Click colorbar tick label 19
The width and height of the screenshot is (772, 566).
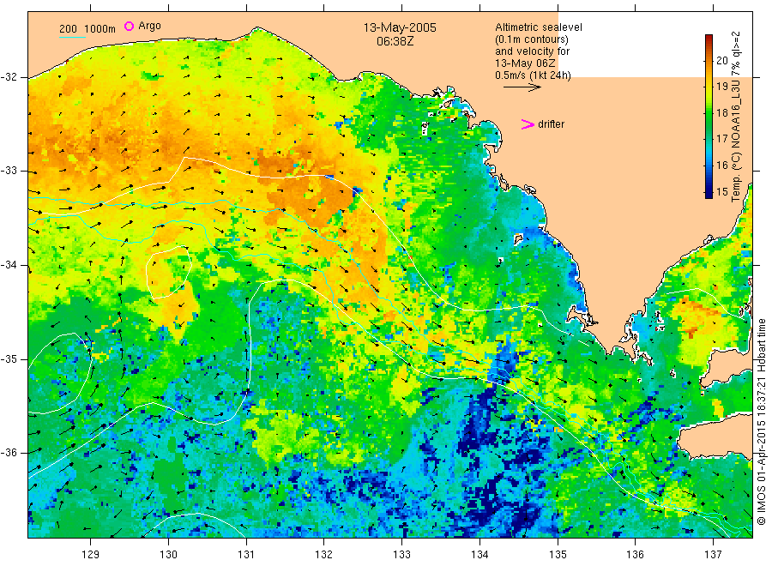click(721, 87)
